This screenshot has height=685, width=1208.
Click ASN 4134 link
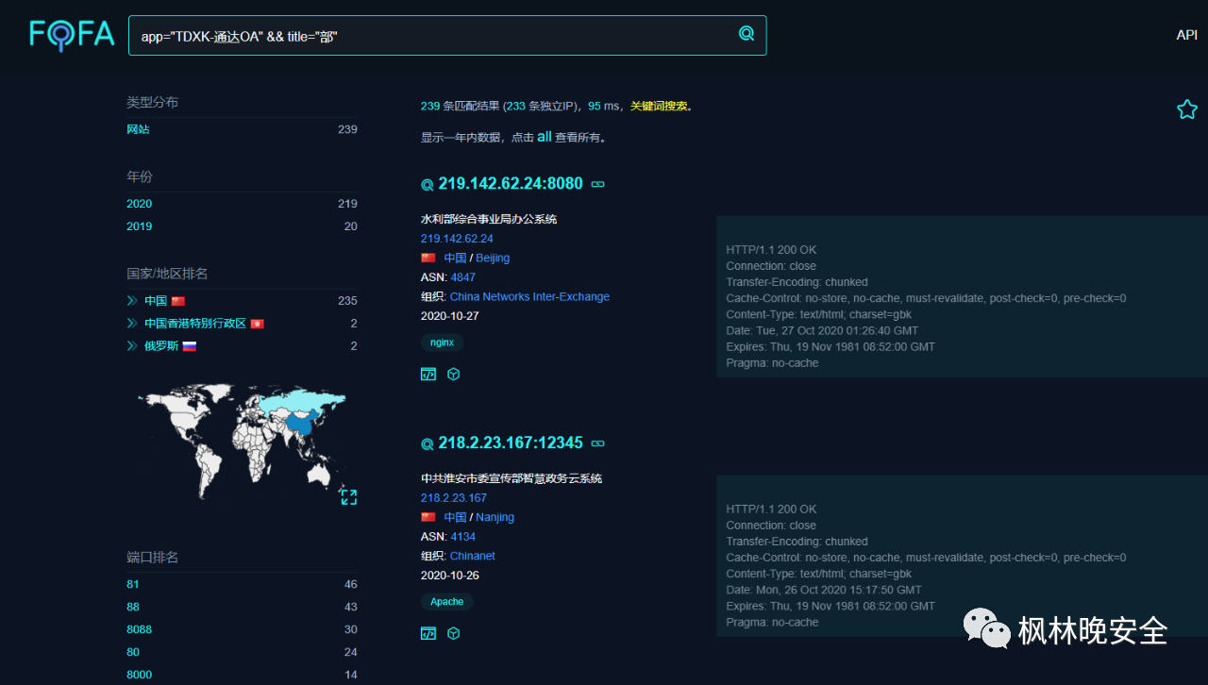tap(463, 537)
